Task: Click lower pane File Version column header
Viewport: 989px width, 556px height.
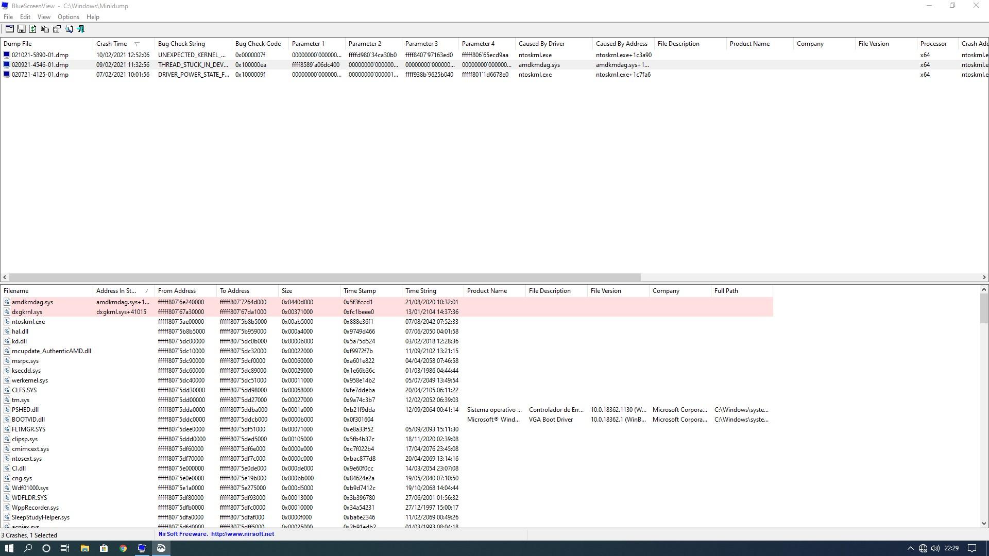Action: (618, 291)
